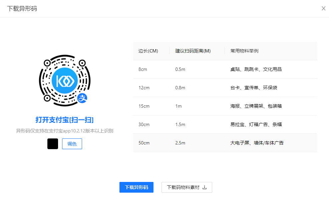Click the blue mini-program logo in QR center

click(65, 81)
